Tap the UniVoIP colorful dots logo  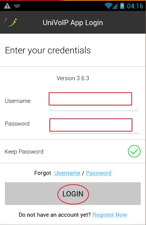click(x=11, y=22)
